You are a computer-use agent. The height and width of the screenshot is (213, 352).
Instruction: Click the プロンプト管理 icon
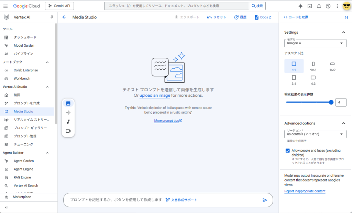pyautogui.click(x=6, y=136)
